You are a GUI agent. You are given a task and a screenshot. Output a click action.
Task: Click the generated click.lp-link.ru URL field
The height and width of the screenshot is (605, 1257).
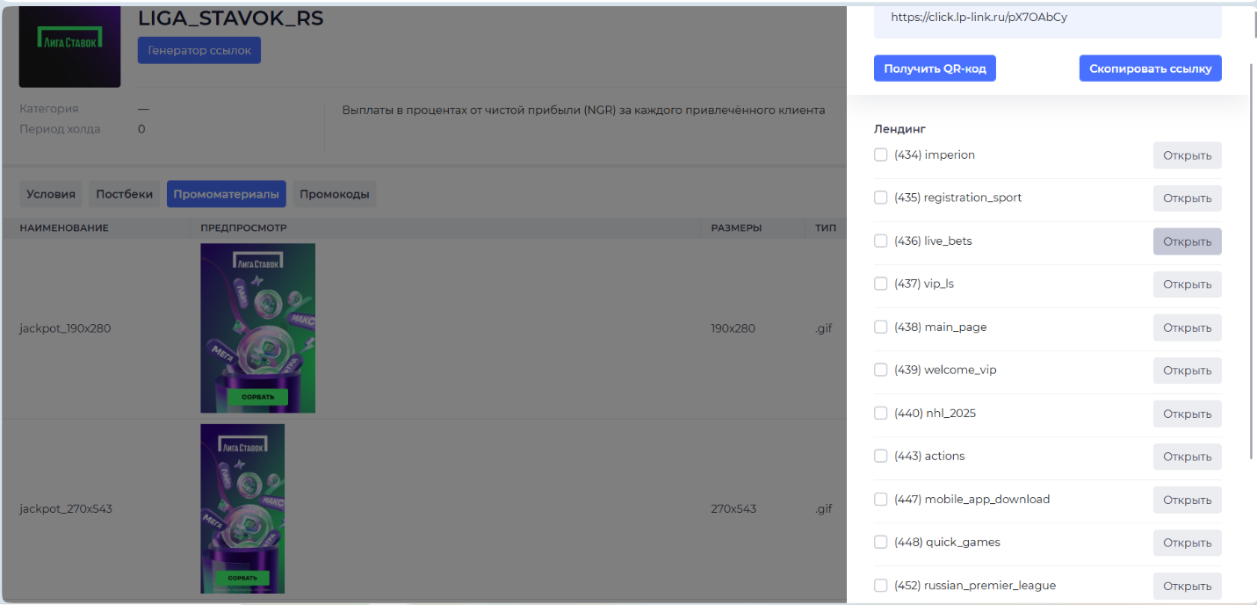pos(1047,18)
